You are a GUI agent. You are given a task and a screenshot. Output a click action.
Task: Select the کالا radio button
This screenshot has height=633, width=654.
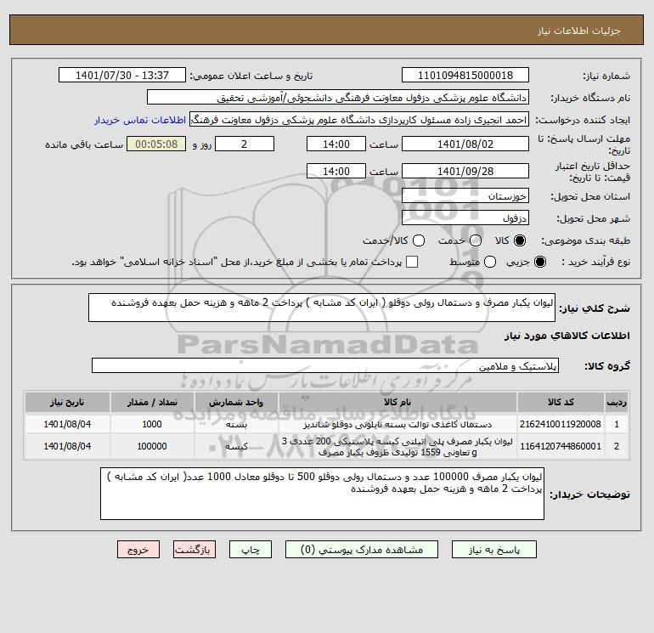click(x=520, y=240)
